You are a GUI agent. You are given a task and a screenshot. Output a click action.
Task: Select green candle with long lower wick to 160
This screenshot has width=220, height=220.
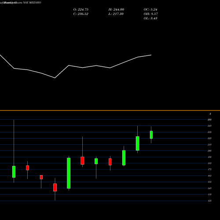pos(96,161)
